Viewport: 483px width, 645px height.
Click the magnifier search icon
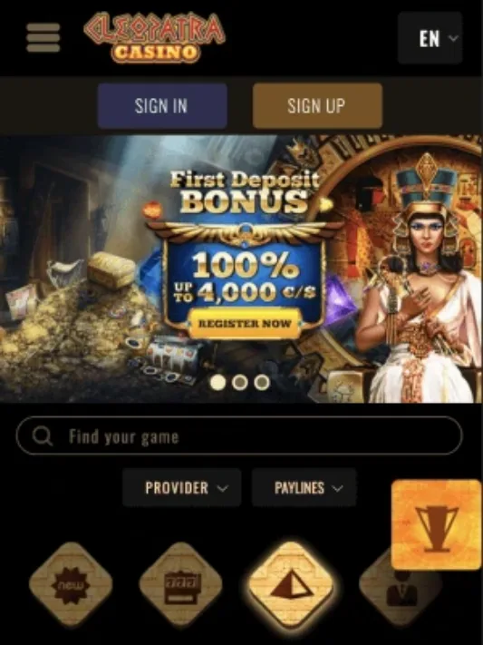point(43,436)
